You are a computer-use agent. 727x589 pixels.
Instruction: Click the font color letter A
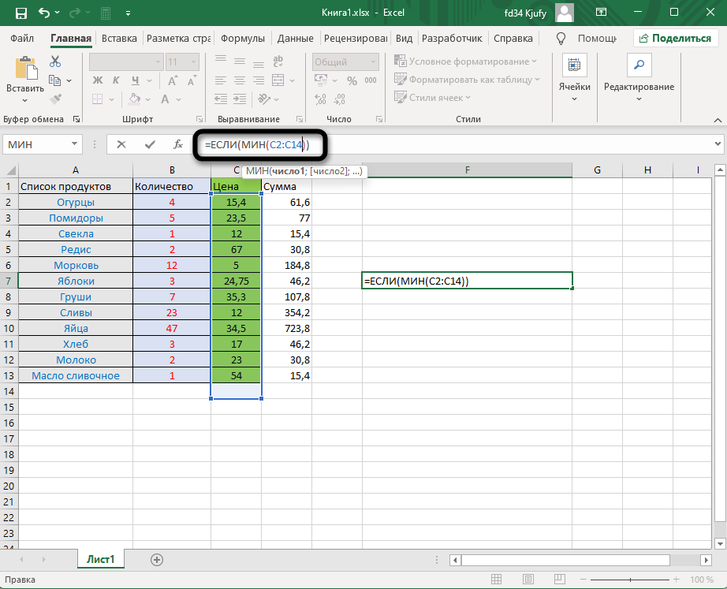click(165, 99)
